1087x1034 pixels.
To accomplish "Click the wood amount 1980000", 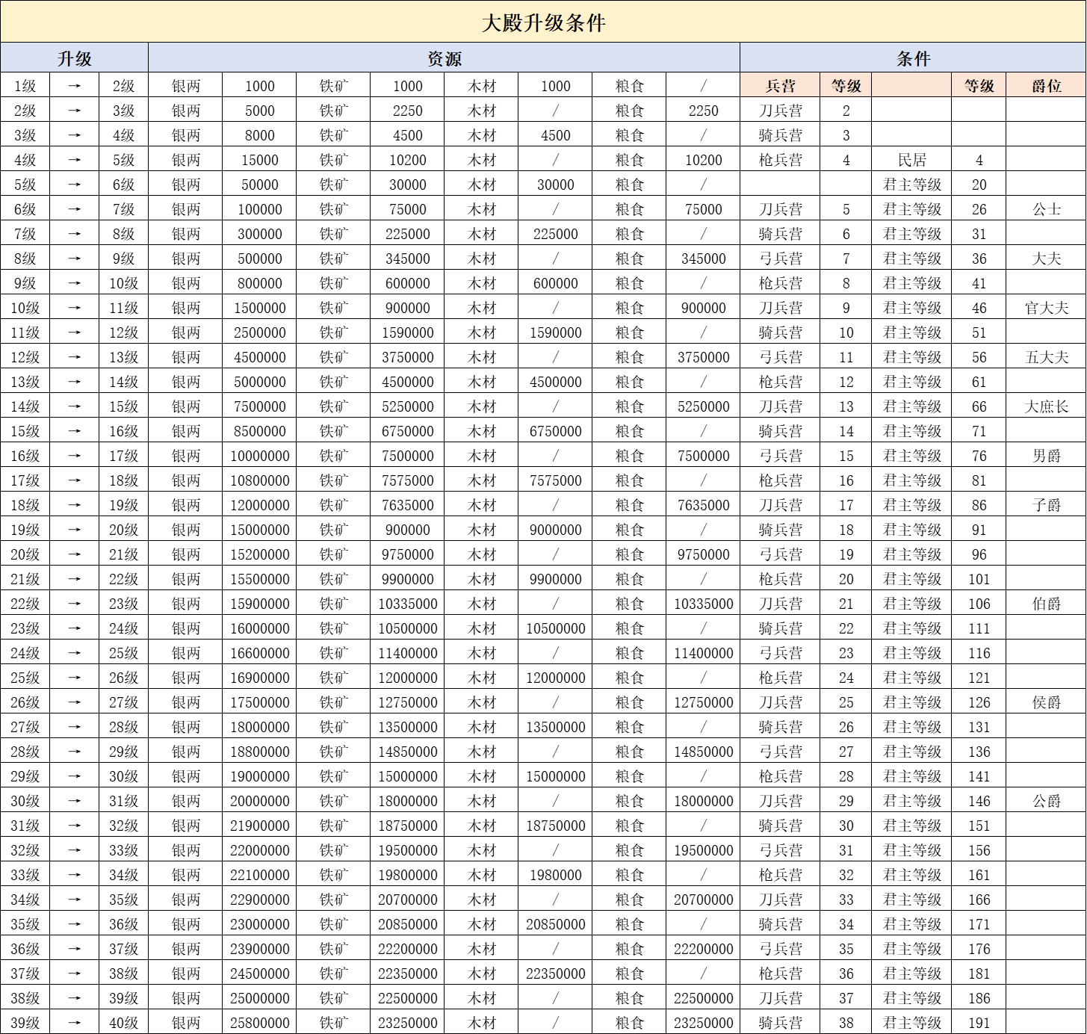I will point(555,875).
